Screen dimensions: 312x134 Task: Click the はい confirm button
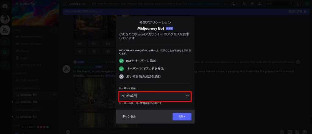point(182,117)
